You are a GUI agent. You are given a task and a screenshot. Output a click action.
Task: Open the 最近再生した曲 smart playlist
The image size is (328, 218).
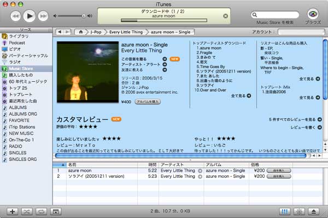(x=26, y=101)
